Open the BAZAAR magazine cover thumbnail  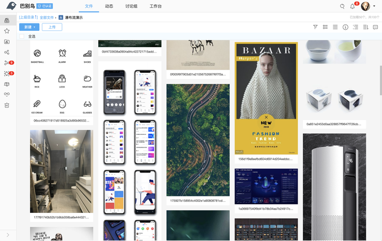[x=266, y=98]
